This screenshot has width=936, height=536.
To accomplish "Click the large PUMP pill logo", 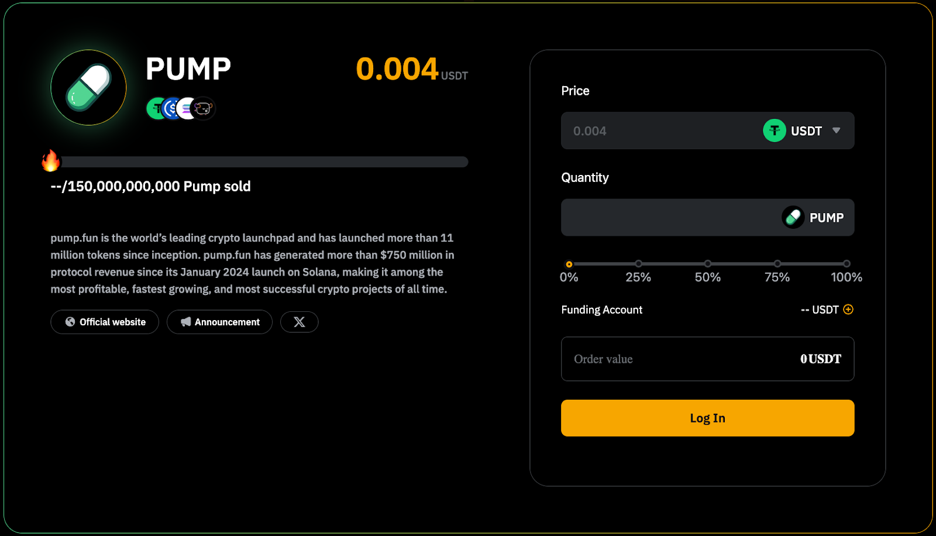I will pyautogui.click(x=88, y=87).
